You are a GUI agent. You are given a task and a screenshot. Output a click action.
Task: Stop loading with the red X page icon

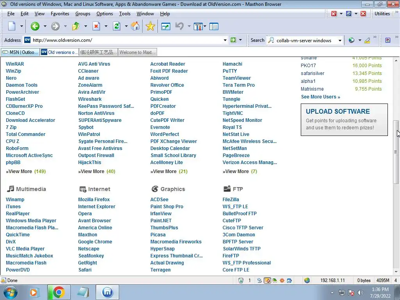(96, 26)
